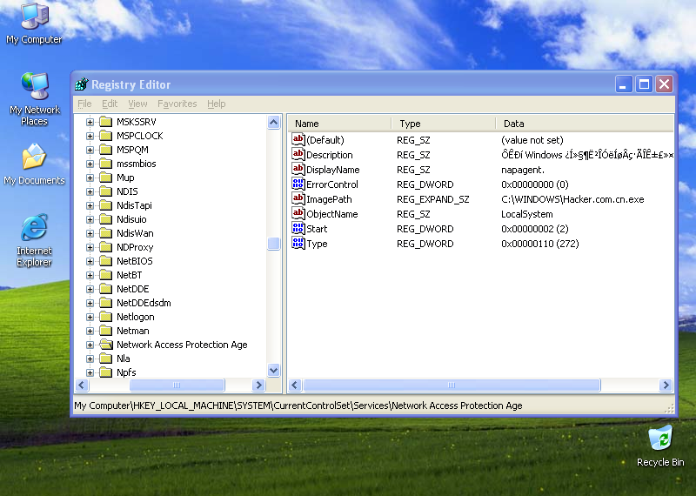Expand the Netman tree node
Screen dimensions: 696x496
coord(90,331)
